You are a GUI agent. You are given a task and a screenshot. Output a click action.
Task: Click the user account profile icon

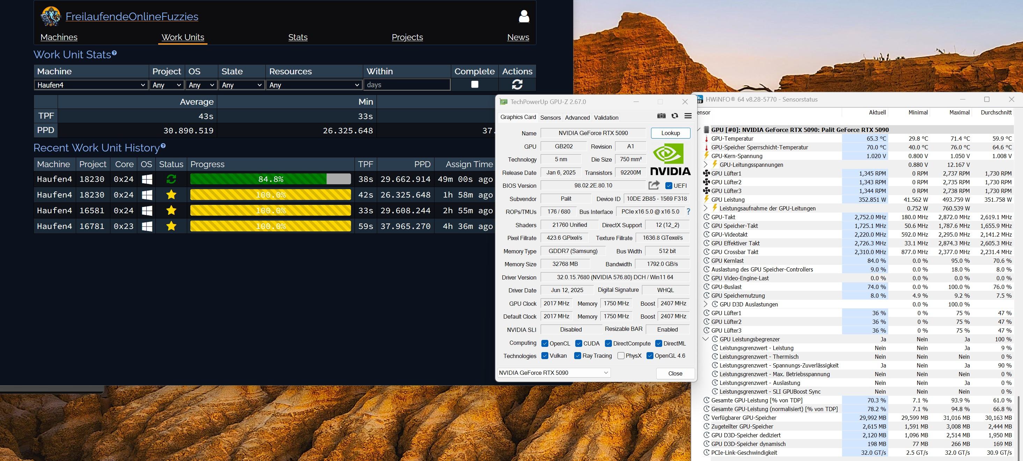[524, 16]
